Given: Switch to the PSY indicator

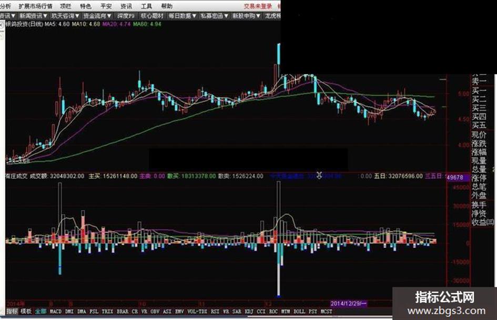Looking at the screenshot, I should pyautogui.click(x=313, y=312).
